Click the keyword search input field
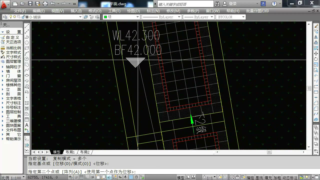The width and height of the screenshot is (320, 180). click(186, 4)
